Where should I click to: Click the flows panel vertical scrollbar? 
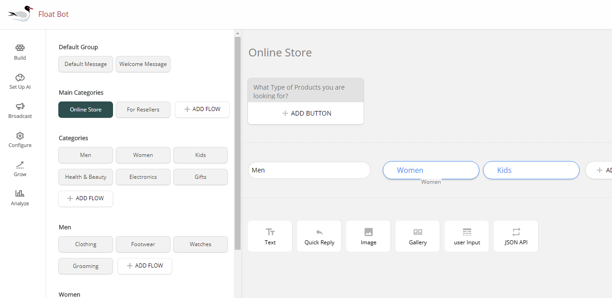(x=237, y=143)
